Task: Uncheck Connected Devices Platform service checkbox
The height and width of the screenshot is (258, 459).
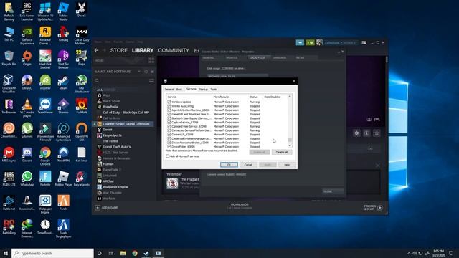Action: 169,130
